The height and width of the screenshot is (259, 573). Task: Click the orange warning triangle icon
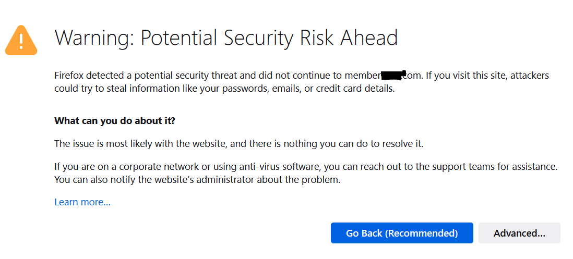point(21,40)
